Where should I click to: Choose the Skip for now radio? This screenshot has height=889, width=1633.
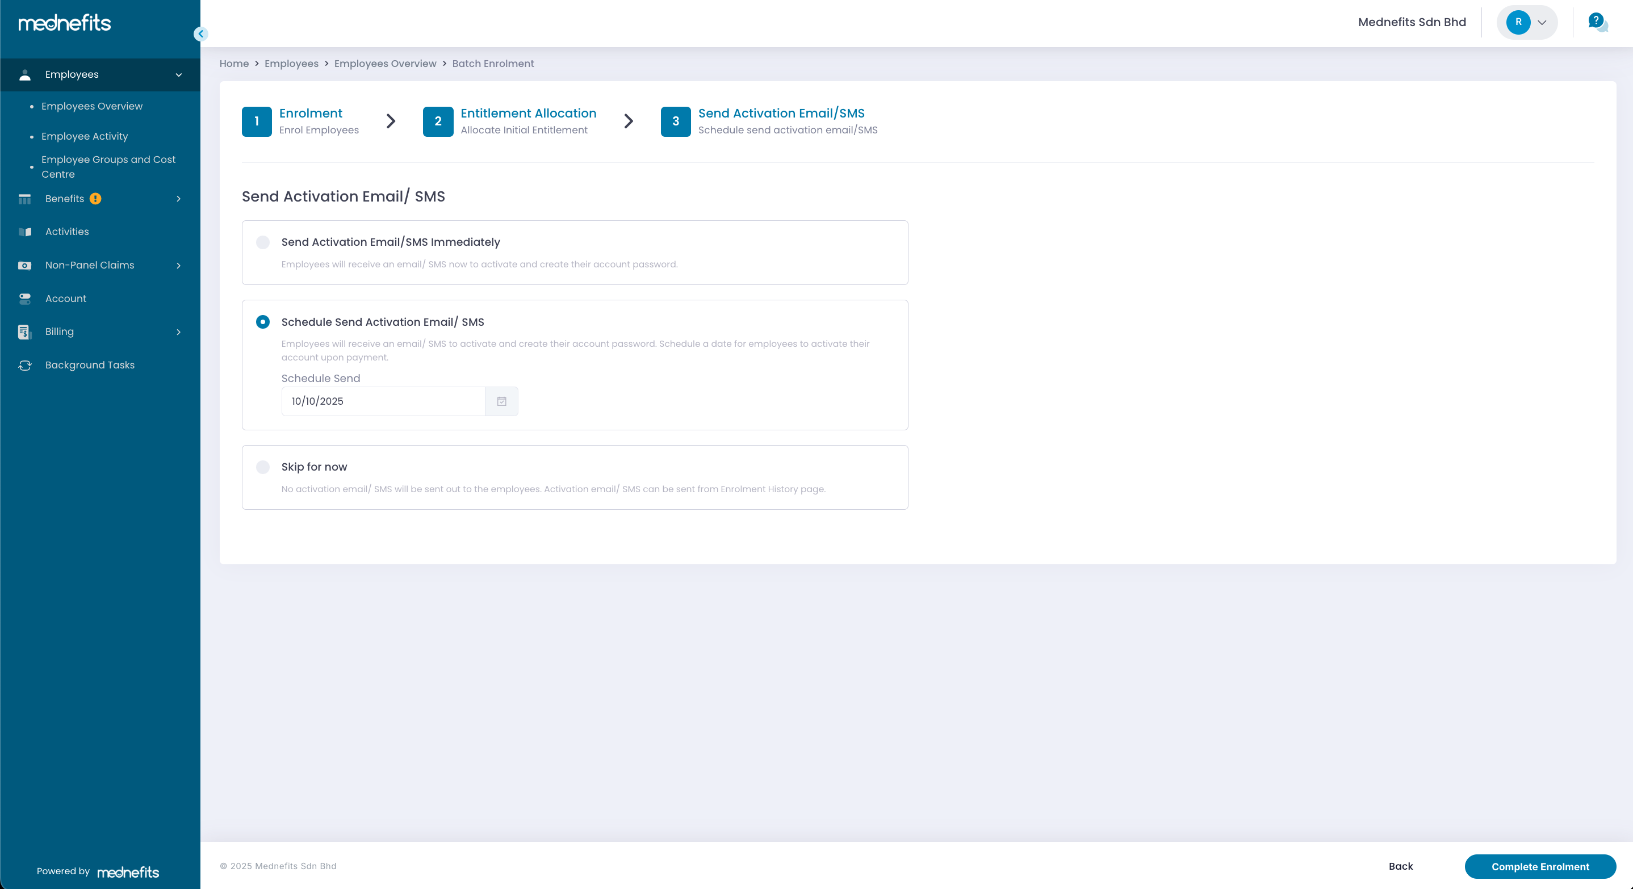coord(262,467)
